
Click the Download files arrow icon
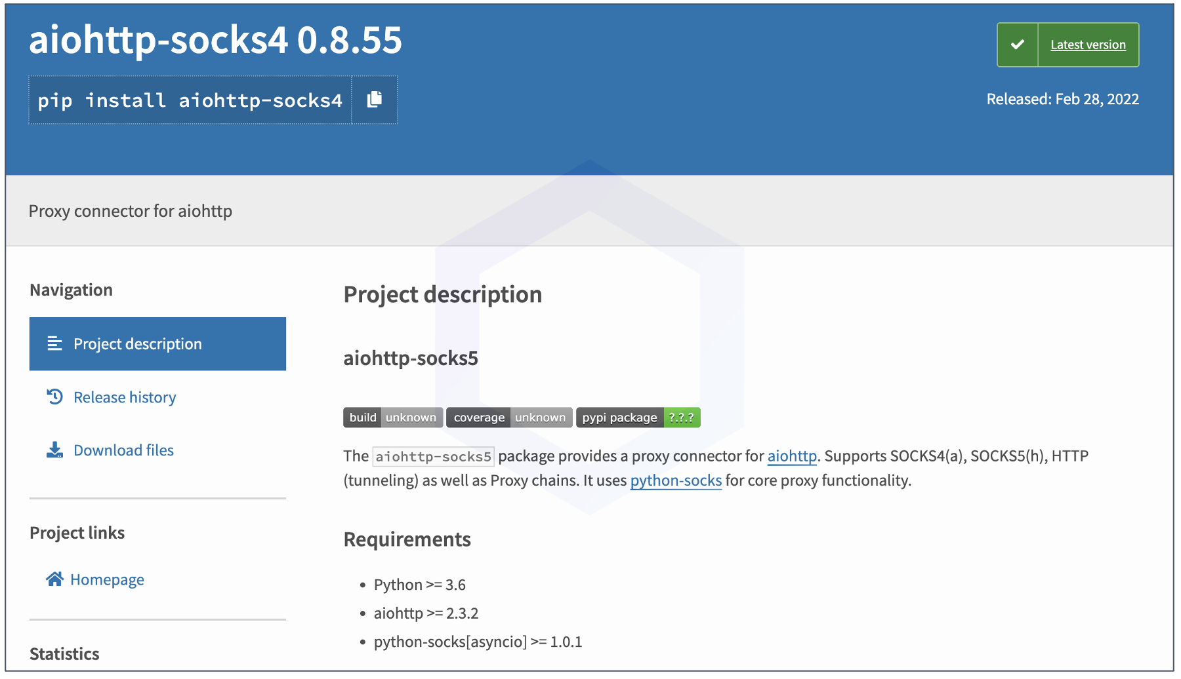click(x=54, y=450)
